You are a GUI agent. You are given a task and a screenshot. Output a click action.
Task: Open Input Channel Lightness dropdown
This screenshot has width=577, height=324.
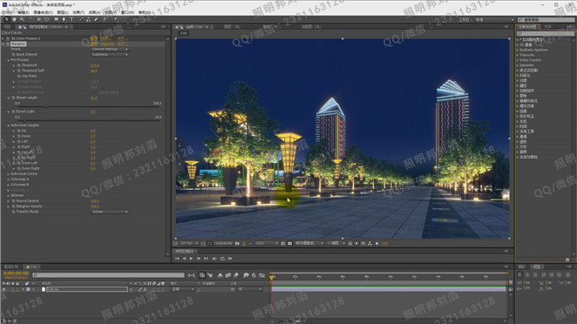point(110,54)
